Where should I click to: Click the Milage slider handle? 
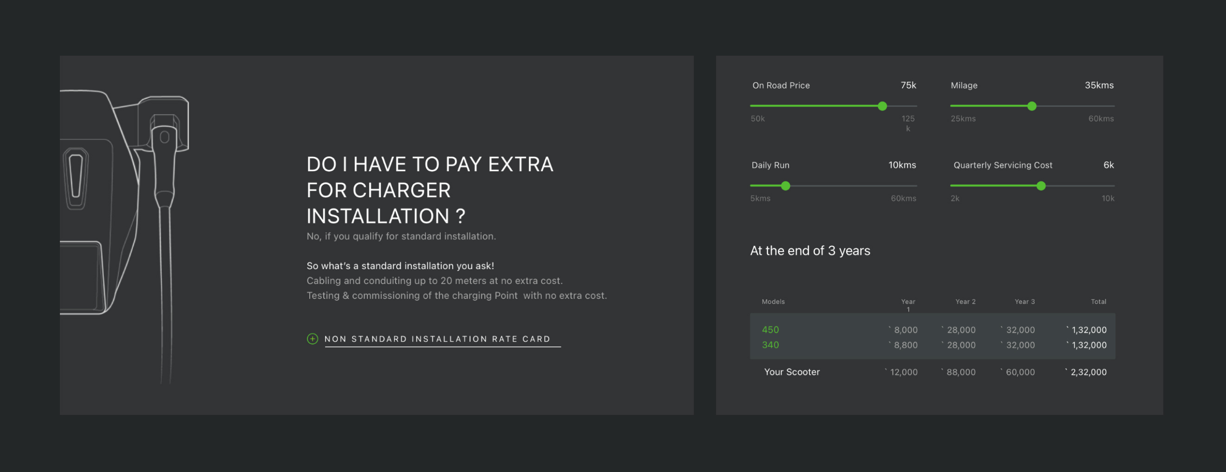pyautogui.click(x=1031, y=106)
